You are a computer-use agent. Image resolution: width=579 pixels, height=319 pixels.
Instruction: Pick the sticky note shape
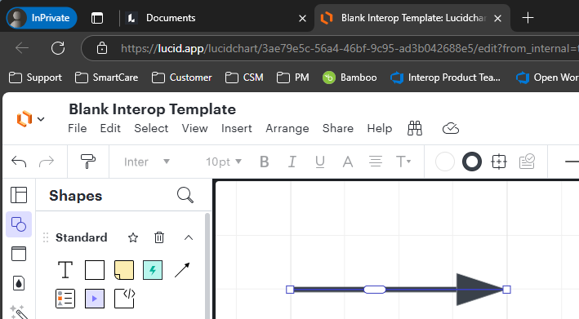pos(123,270)
